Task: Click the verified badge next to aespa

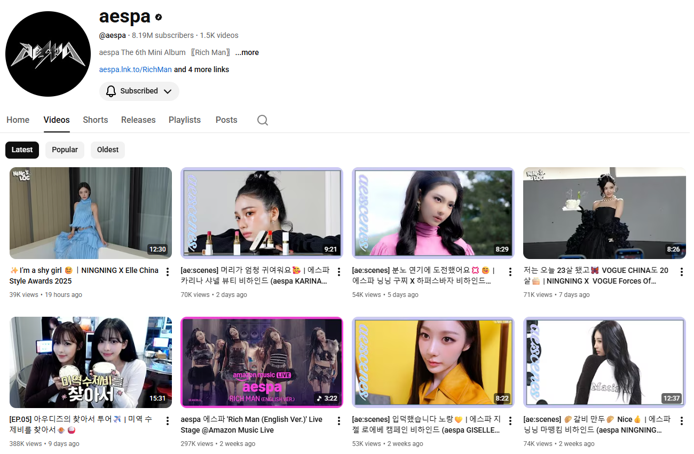Action: pyautogui.click(x=159, y=17)
